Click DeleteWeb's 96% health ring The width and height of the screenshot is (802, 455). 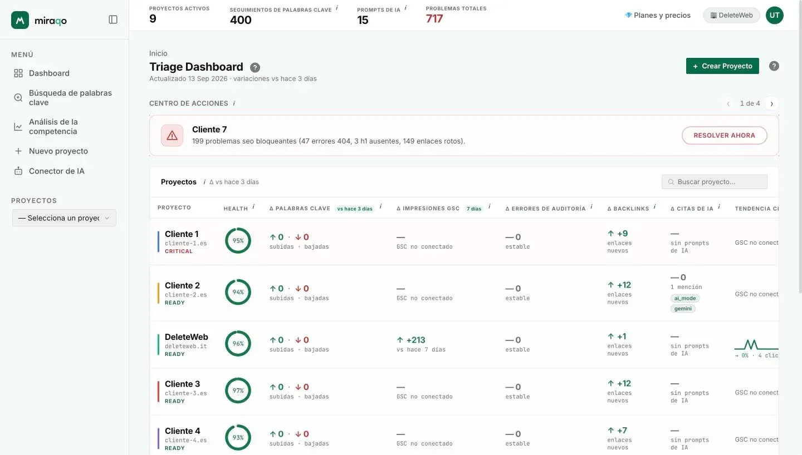pos(238,344)
